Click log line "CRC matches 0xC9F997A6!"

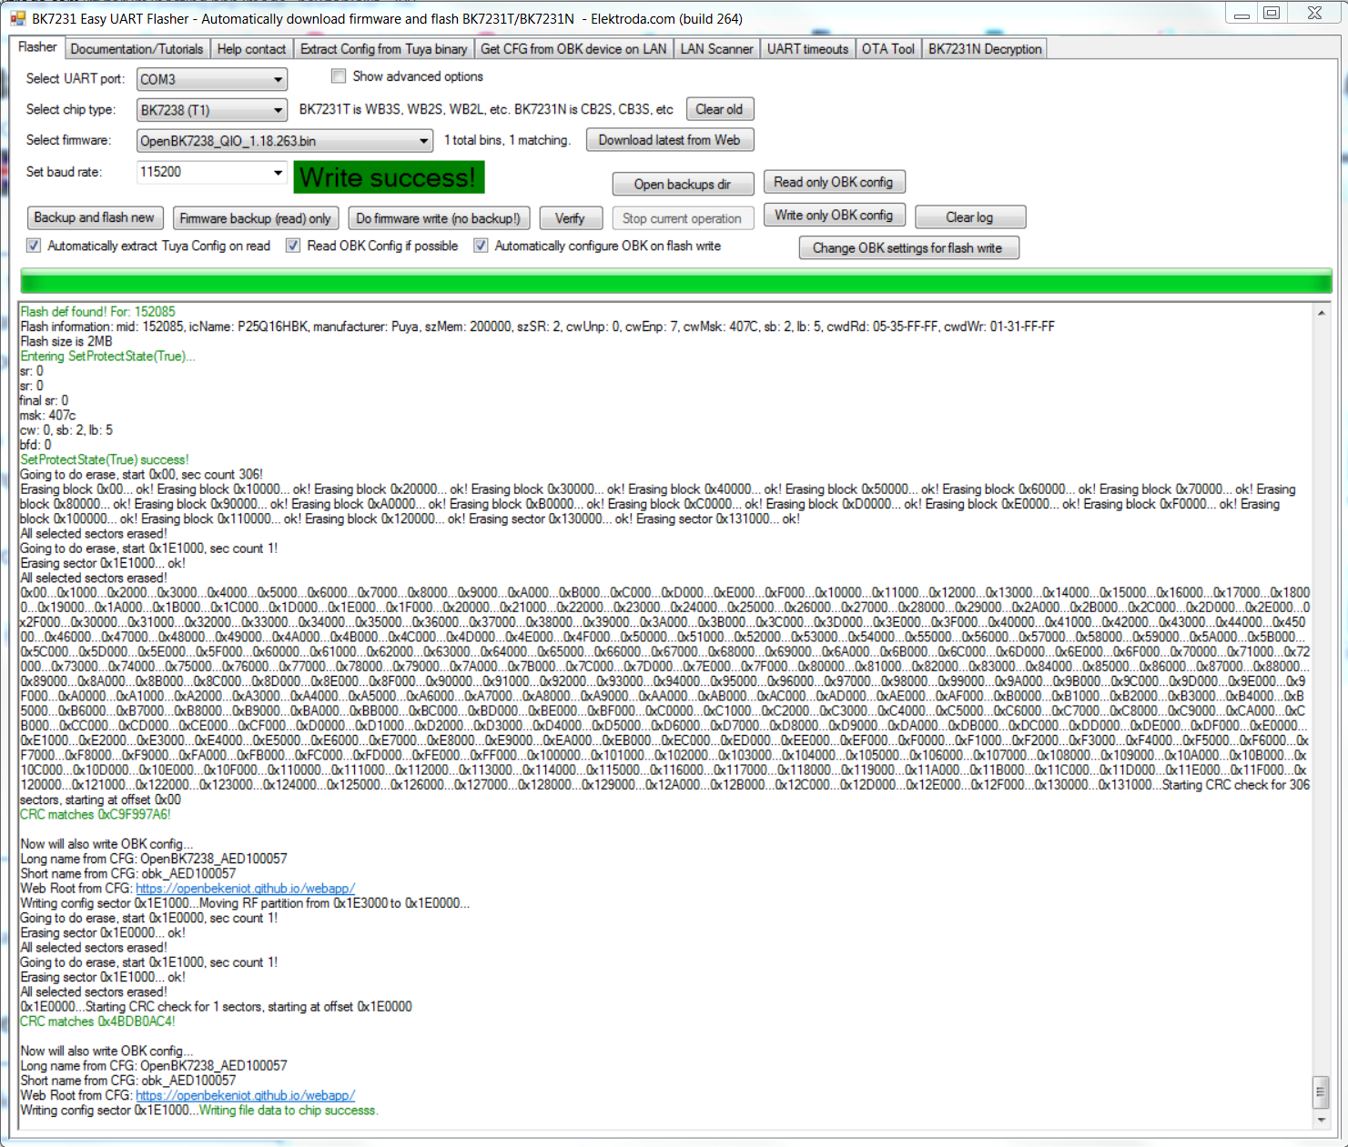pyautogui.click(x=96, y=814)
